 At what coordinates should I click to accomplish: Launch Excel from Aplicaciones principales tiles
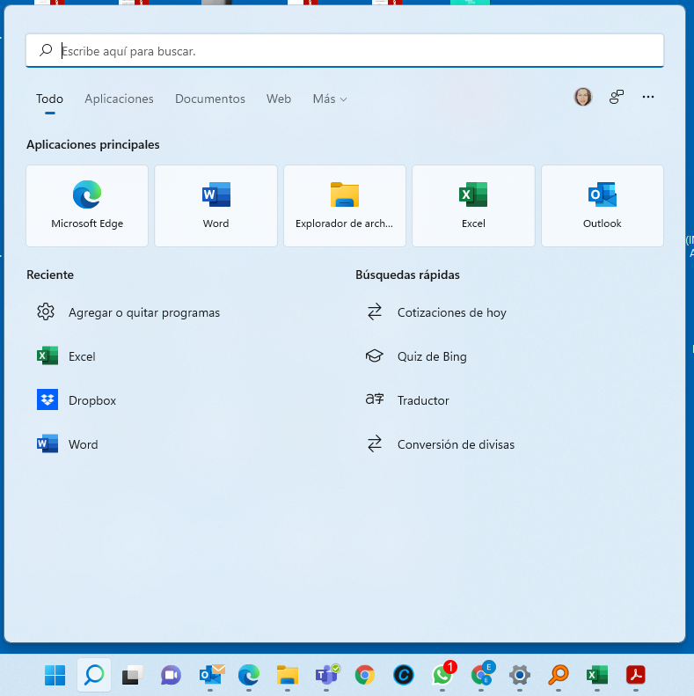tap(473, 206)
